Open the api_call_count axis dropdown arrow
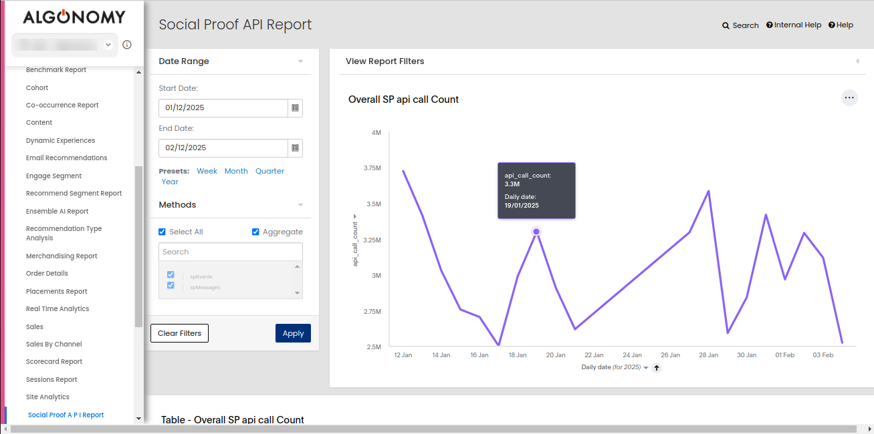This screenshot has width=874, height=434. [355, 216]
